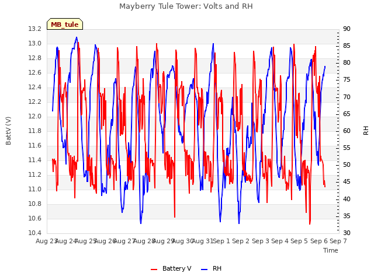Click the Time axis label
374x280 pixels.
pyautogui.click(x=331, y=250)
